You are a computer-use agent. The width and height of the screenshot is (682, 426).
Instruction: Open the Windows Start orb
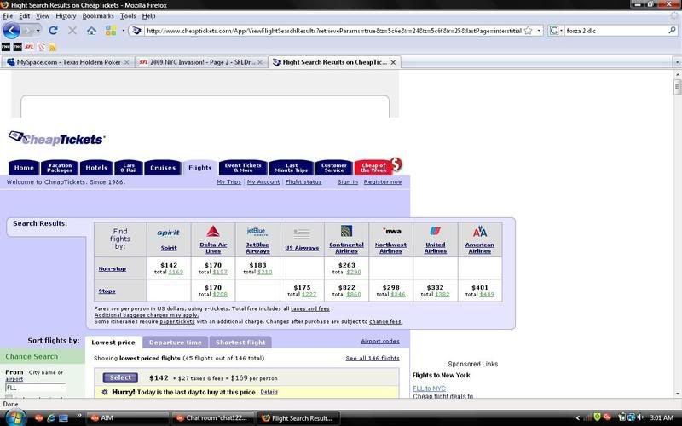pyautogui.click(x=15, y=418)
